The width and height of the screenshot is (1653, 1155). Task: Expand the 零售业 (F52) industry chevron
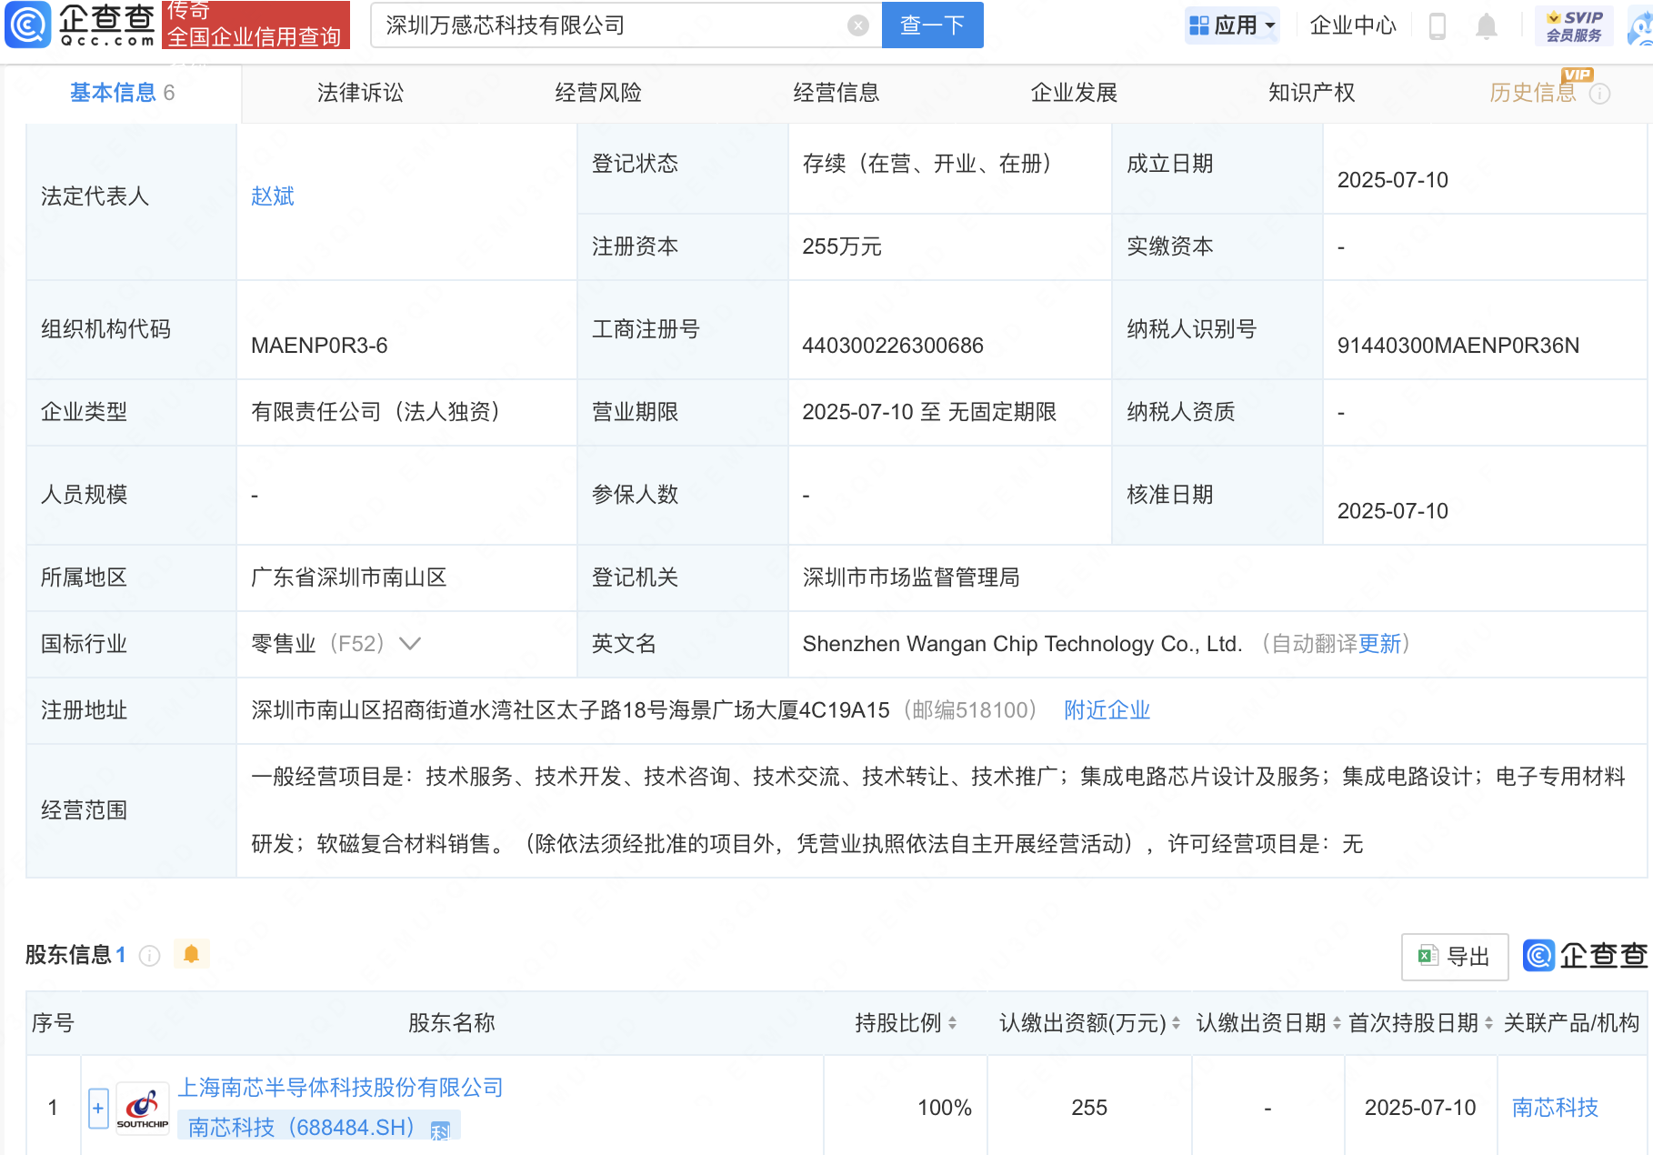(x=410, y=644)
